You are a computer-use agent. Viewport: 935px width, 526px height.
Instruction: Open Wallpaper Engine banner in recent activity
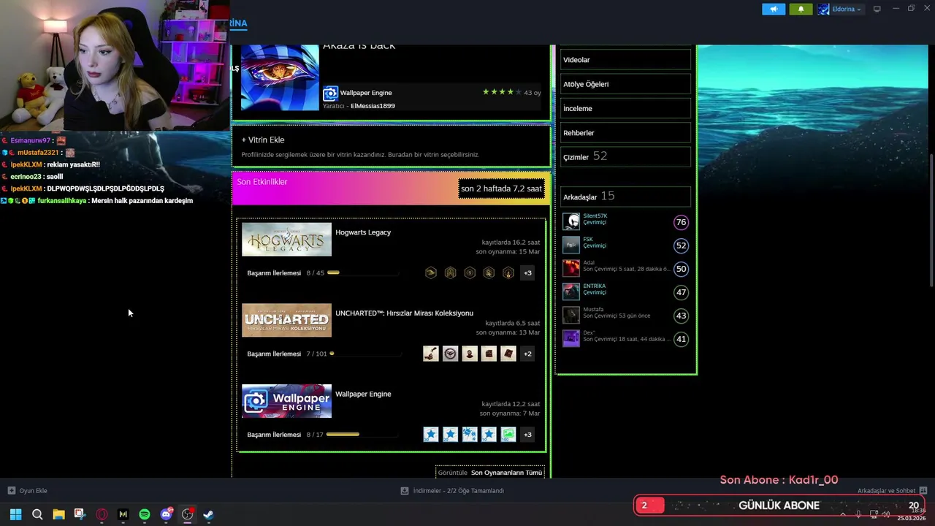[286, 401]
